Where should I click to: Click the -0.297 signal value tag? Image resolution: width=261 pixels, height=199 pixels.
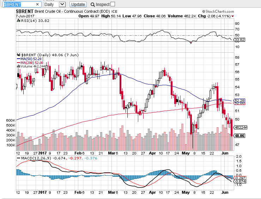(x=240, y=178)
